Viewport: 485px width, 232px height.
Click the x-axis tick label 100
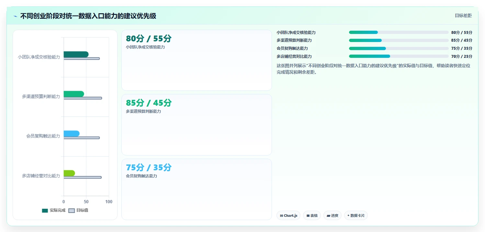point(109,202)
